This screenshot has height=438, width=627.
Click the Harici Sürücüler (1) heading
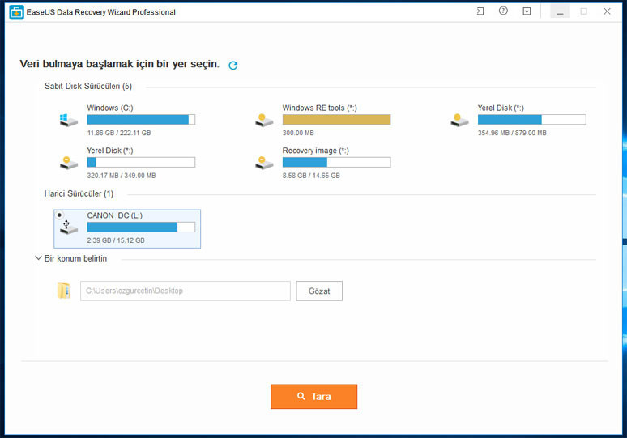coord(79,193)
